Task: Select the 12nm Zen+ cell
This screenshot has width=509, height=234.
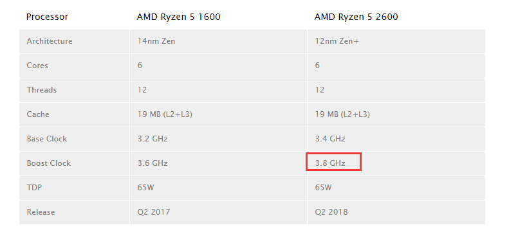Action: (337, 41)
